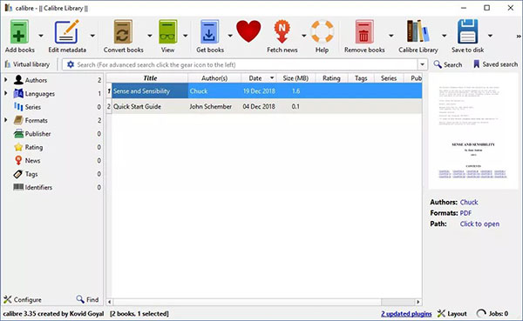523x321 pixels.
Task: Open the Get books dropdown arrow
Action: [230, 36]
